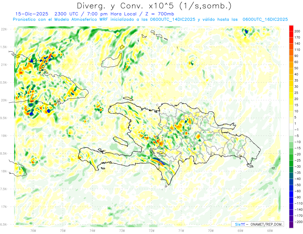This screenshot has width=303, height=234.
Task: Click the colorbar value '40'
Action: click(296, 74)
